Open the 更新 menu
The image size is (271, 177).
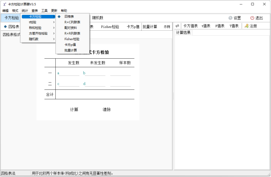[54, 11]
